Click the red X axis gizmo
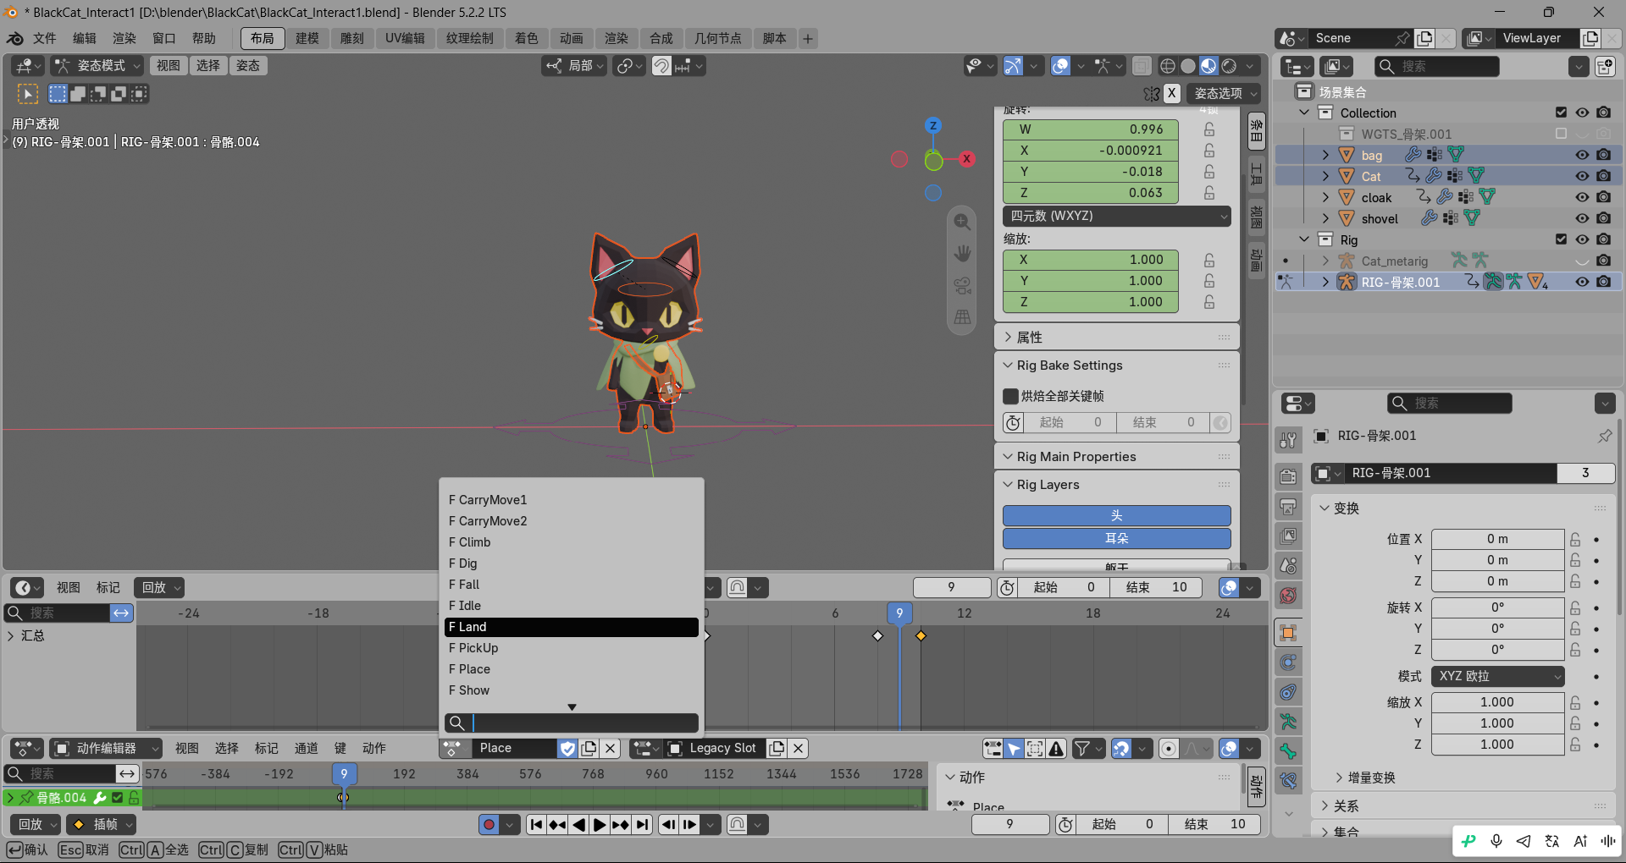1626x863 pixels. 966,158
